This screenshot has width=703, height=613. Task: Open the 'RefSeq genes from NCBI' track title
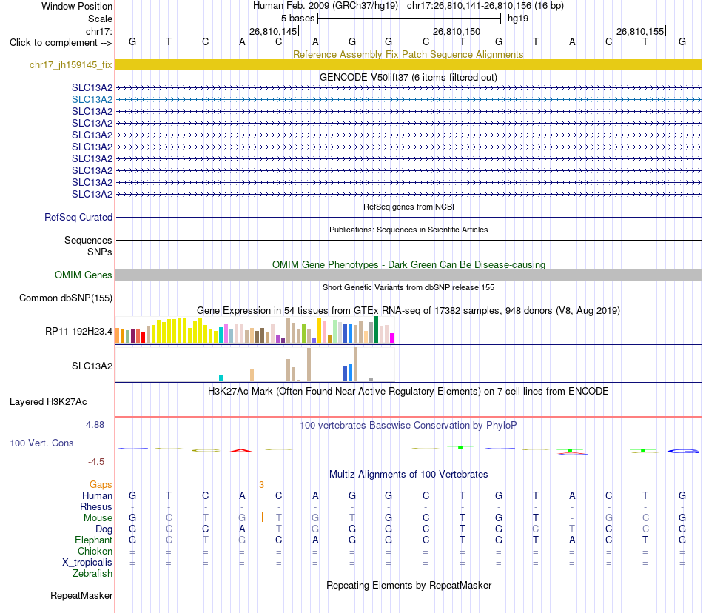click(408, 207)
